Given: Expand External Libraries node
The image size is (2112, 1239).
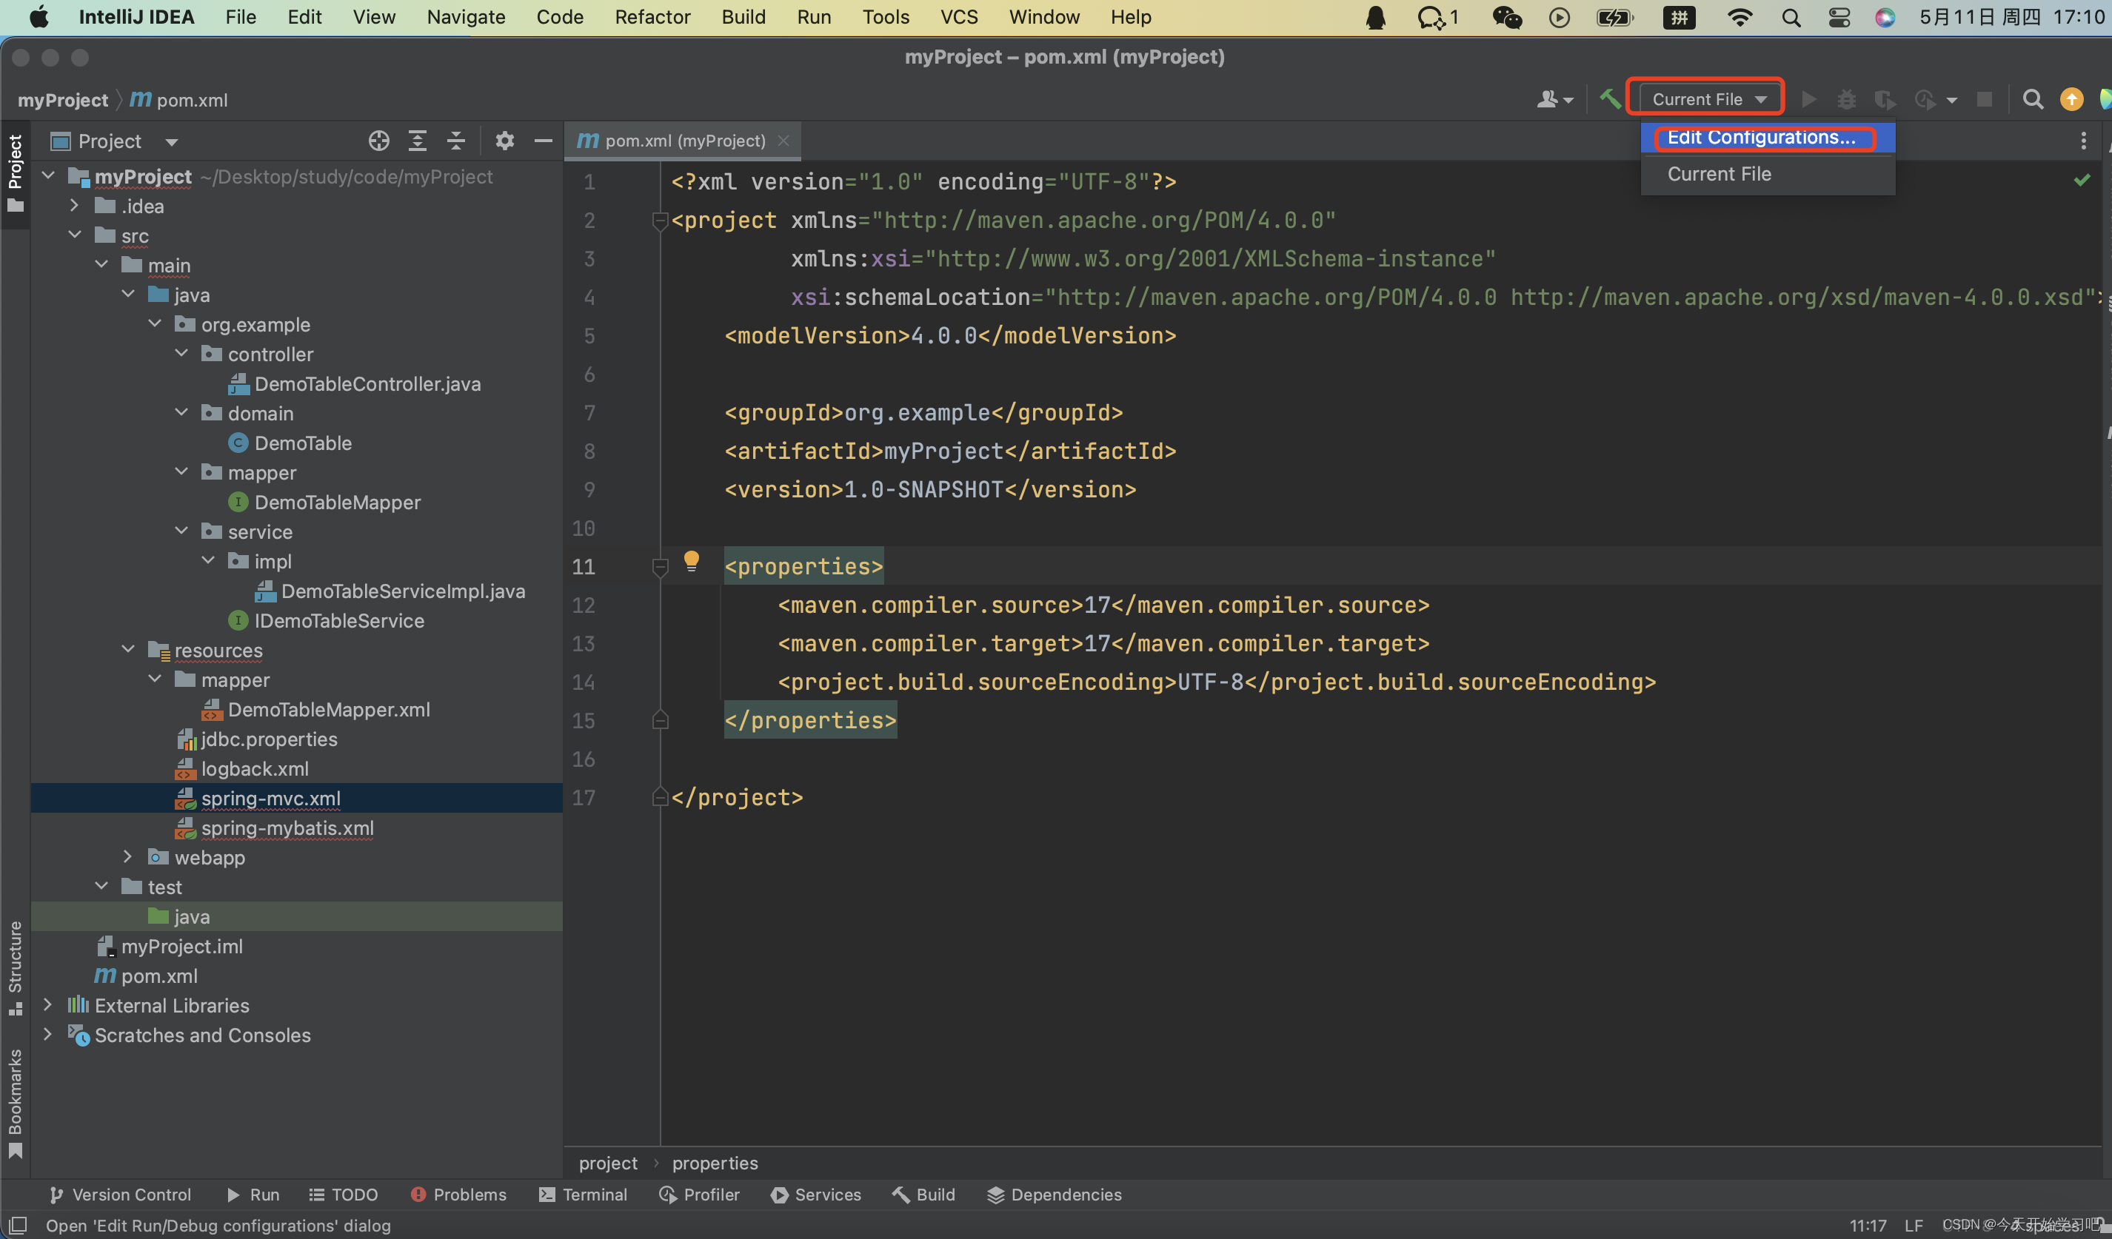Looking at the screenshot, I should (48, 1004).
